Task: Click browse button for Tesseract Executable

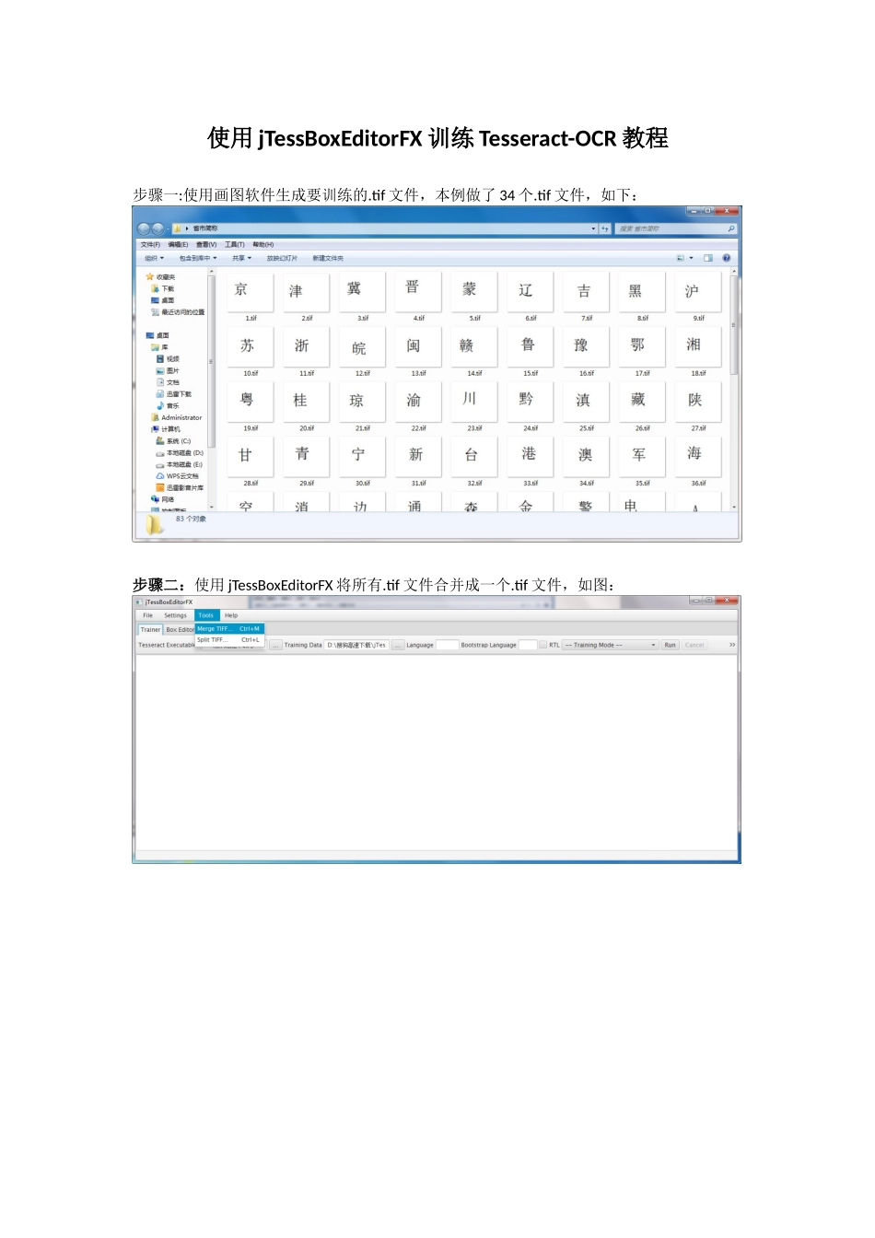Action: point(274,645)
